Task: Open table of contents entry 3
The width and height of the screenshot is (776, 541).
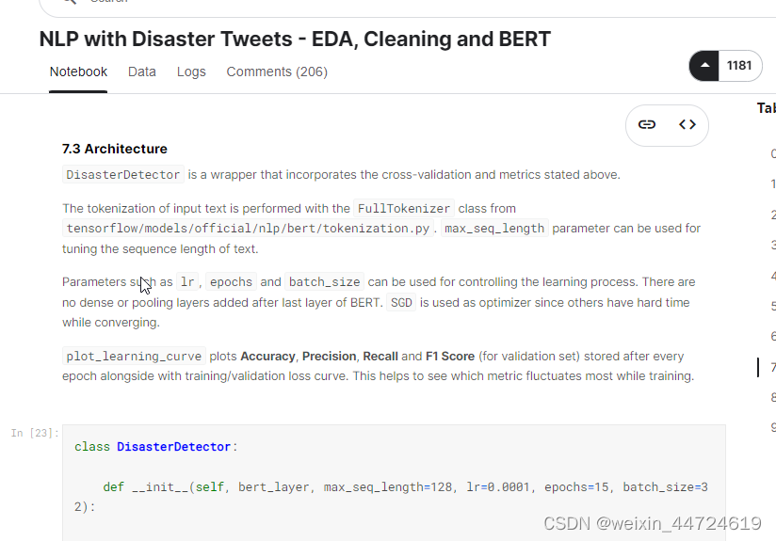Action: pyautogui.click(x=773, y=246)
